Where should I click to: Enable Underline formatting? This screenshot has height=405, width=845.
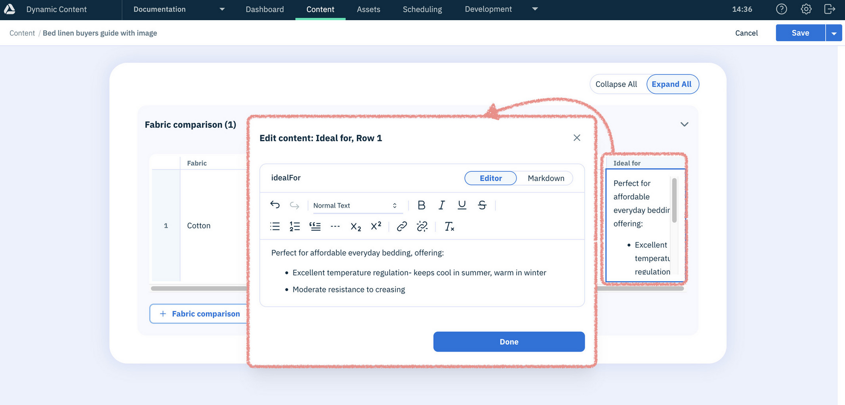pyautogui.click(x=461, y=205)
